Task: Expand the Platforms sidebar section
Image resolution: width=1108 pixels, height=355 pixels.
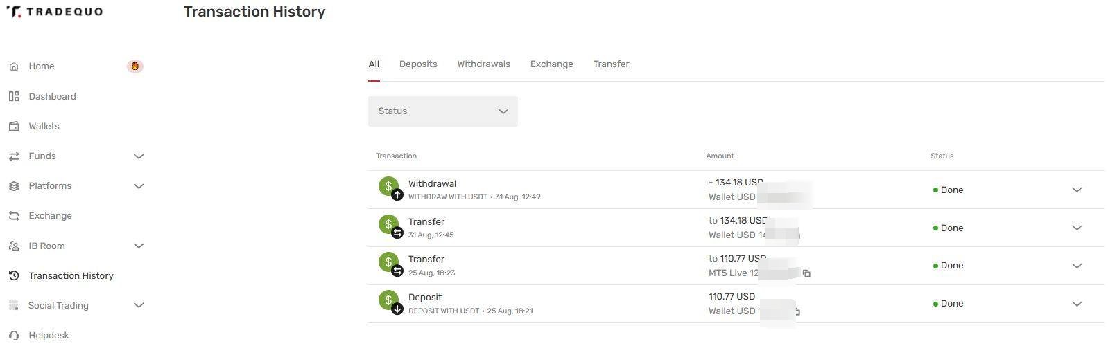Action: click(x=139, y=186)
